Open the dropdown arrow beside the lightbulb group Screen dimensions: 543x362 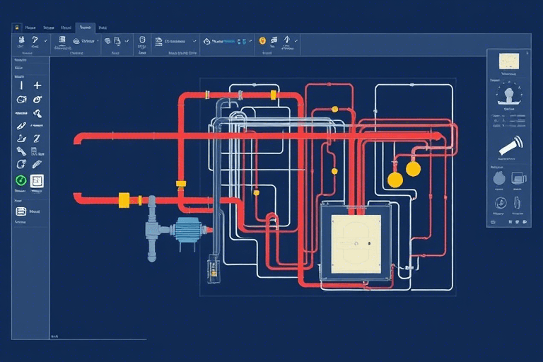[x=295, y=42]
